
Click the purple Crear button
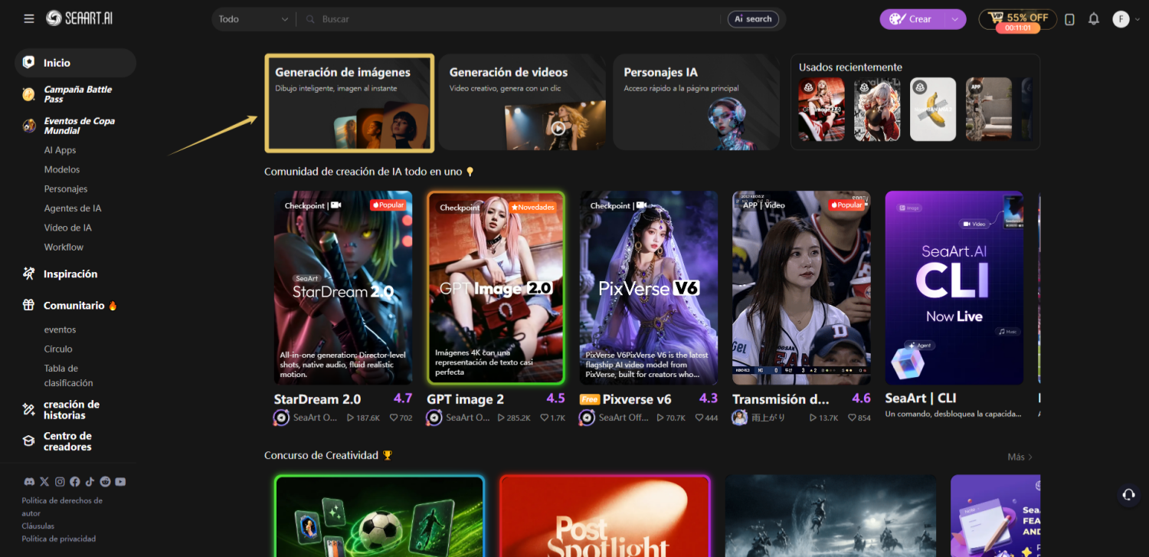(x=912, y=19)
